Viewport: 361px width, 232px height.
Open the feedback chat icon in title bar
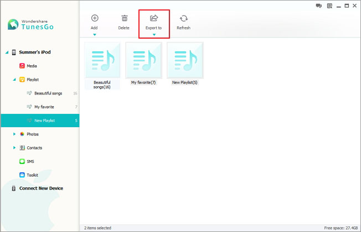(318, 6)
